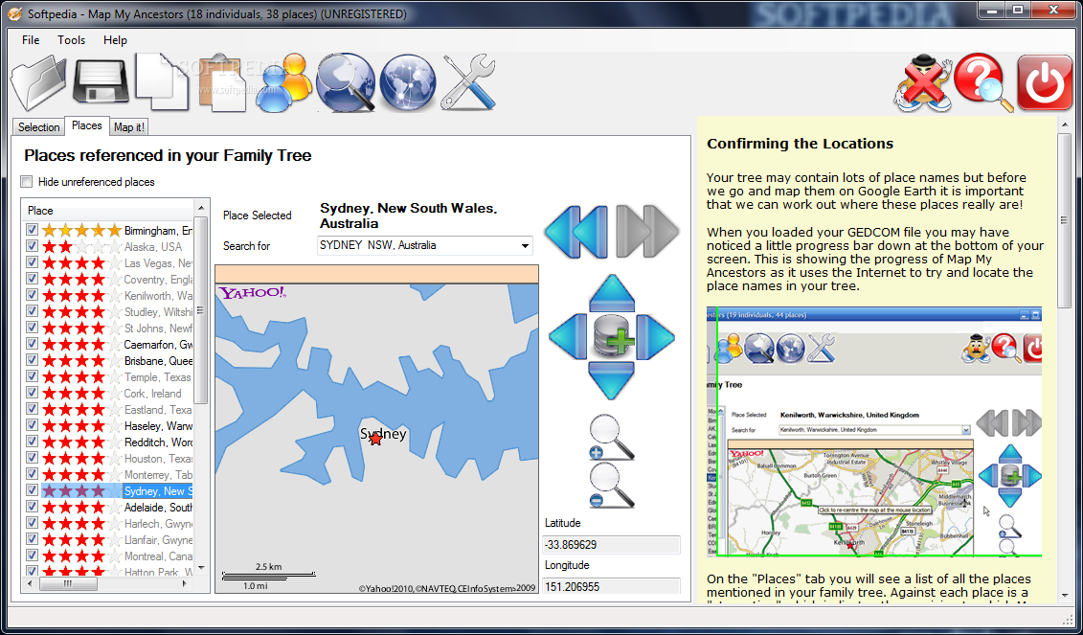This screenshot has width=1083, height=635.
Task: Click the red question mark help icon
Action: [983, 83]
